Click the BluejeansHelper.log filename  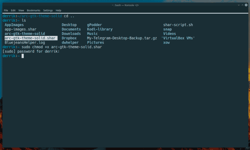click(x=25, y=43)
